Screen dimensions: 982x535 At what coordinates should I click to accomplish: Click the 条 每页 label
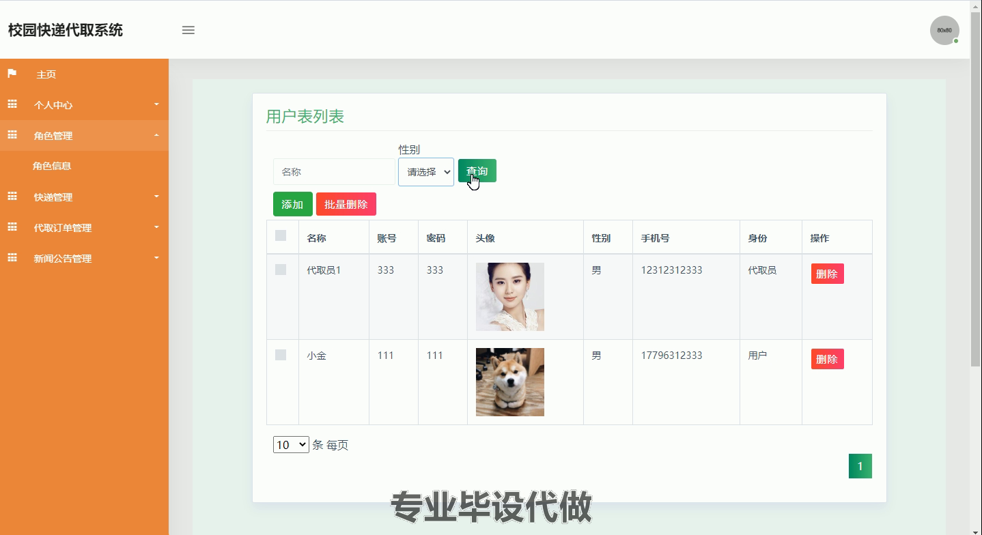(331, 445)
